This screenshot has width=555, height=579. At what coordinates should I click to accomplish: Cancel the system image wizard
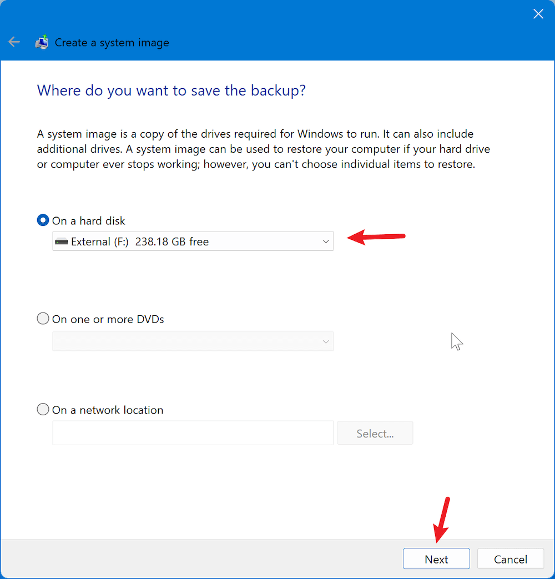point(510,559)
